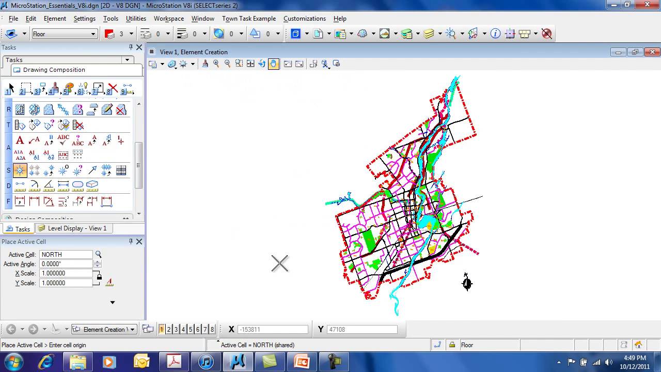Select the Hatch Area tool
Image resolution: width=661 pixels, height=372 pixels.
point(20,110)
